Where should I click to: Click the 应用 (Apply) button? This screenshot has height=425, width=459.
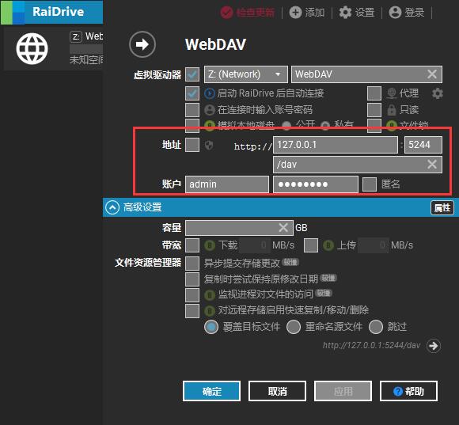[343, 391]
